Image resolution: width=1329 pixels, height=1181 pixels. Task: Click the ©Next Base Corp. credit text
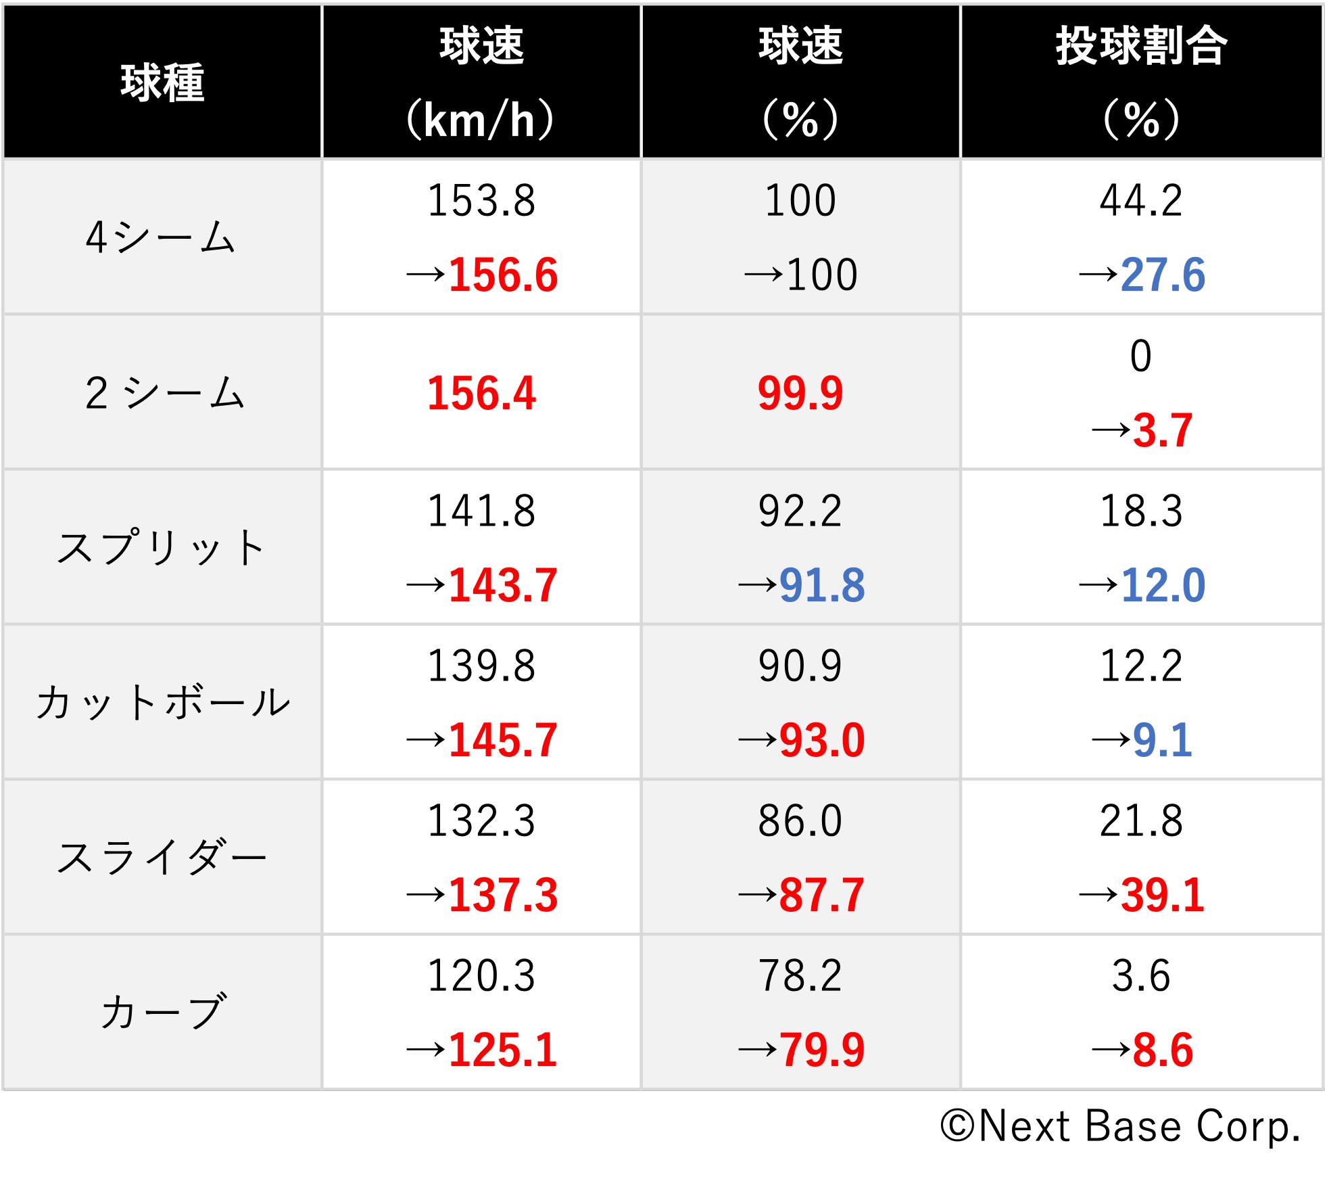pos(1120,1127)
